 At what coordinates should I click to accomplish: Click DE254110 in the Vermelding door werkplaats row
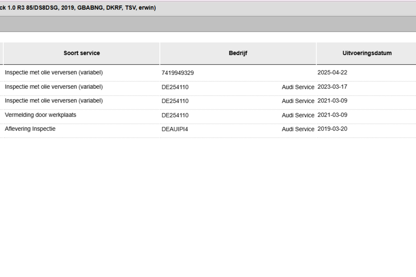point(175,115)
